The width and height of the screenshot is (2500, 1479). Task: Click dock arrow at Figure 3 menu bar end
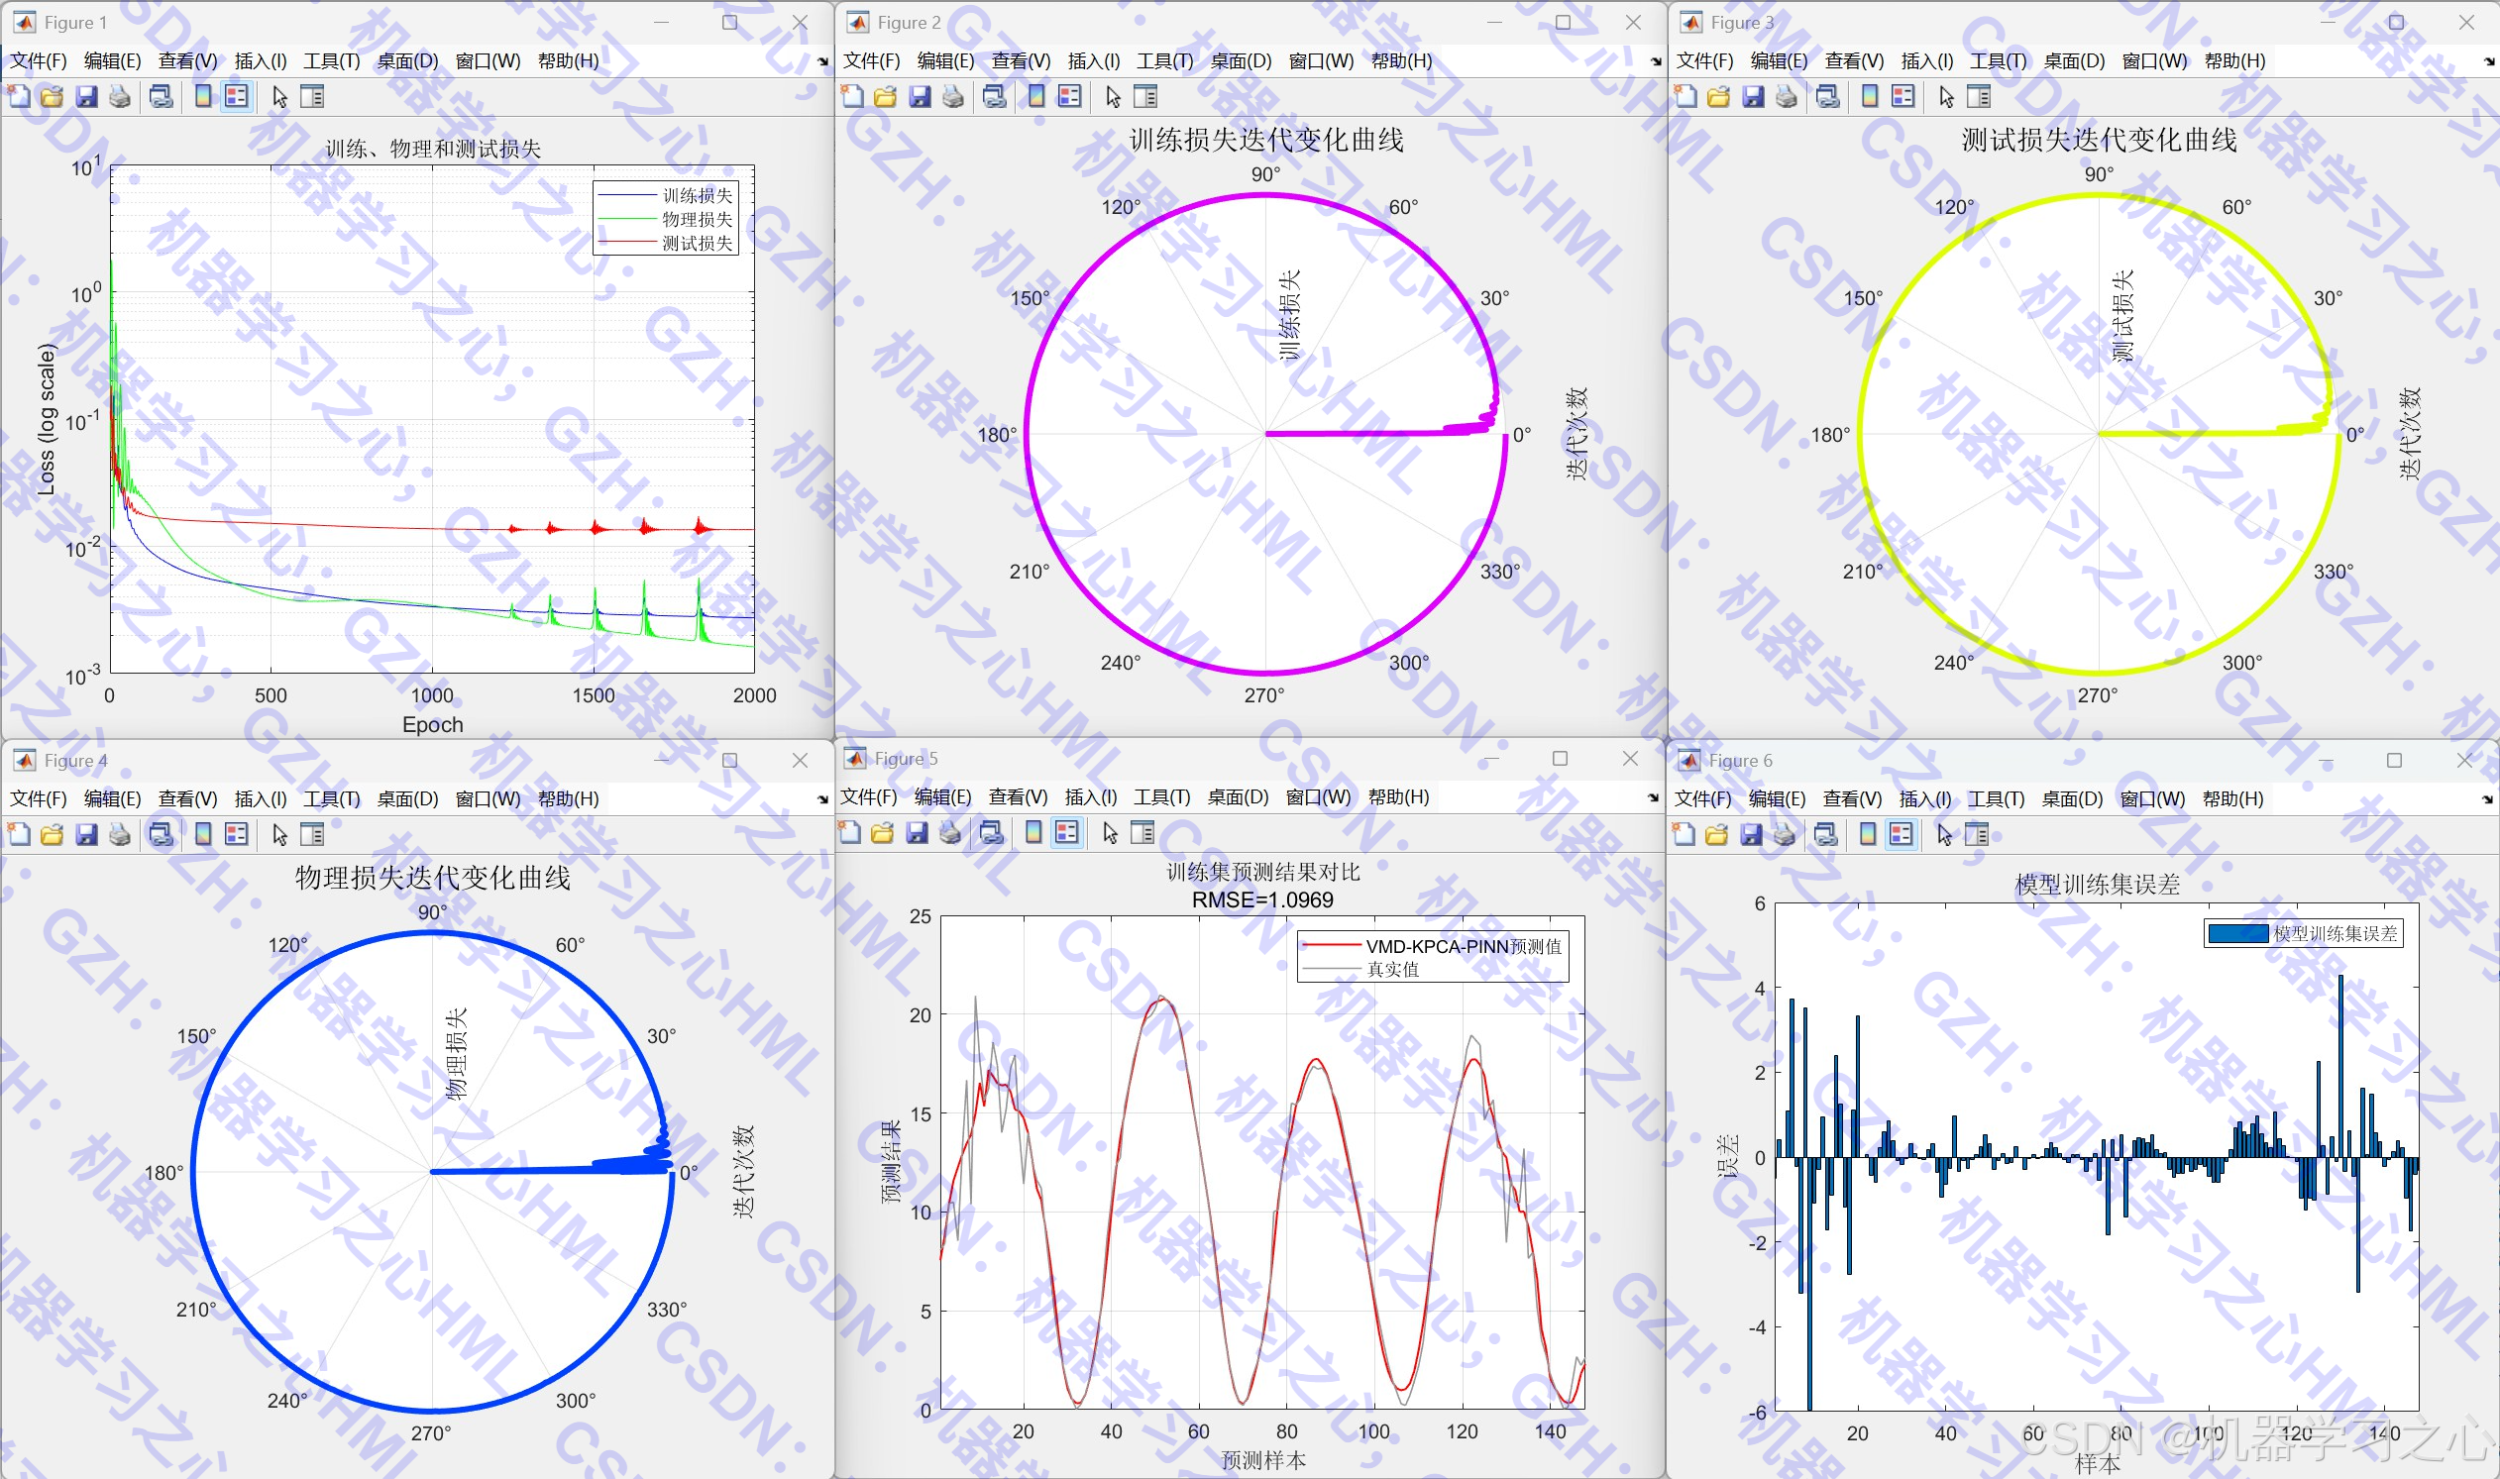click(x=2489, y=61)
